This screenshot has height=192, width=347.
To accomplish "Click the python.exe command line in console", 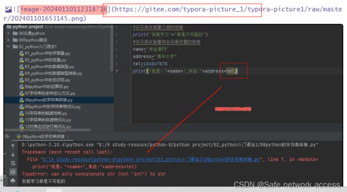I will pyautogui.click(x=170, y=145).
